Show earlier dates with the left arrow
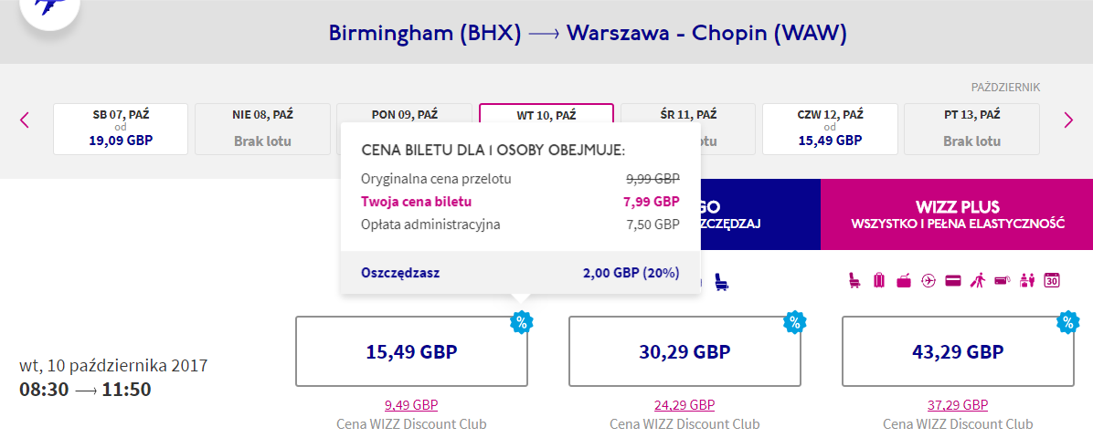This screenshot has width=1093, height=438. click(25, 120)
